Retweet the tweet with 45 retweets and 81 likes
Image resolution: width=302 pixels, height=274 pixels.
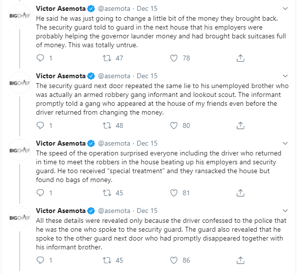105,193
